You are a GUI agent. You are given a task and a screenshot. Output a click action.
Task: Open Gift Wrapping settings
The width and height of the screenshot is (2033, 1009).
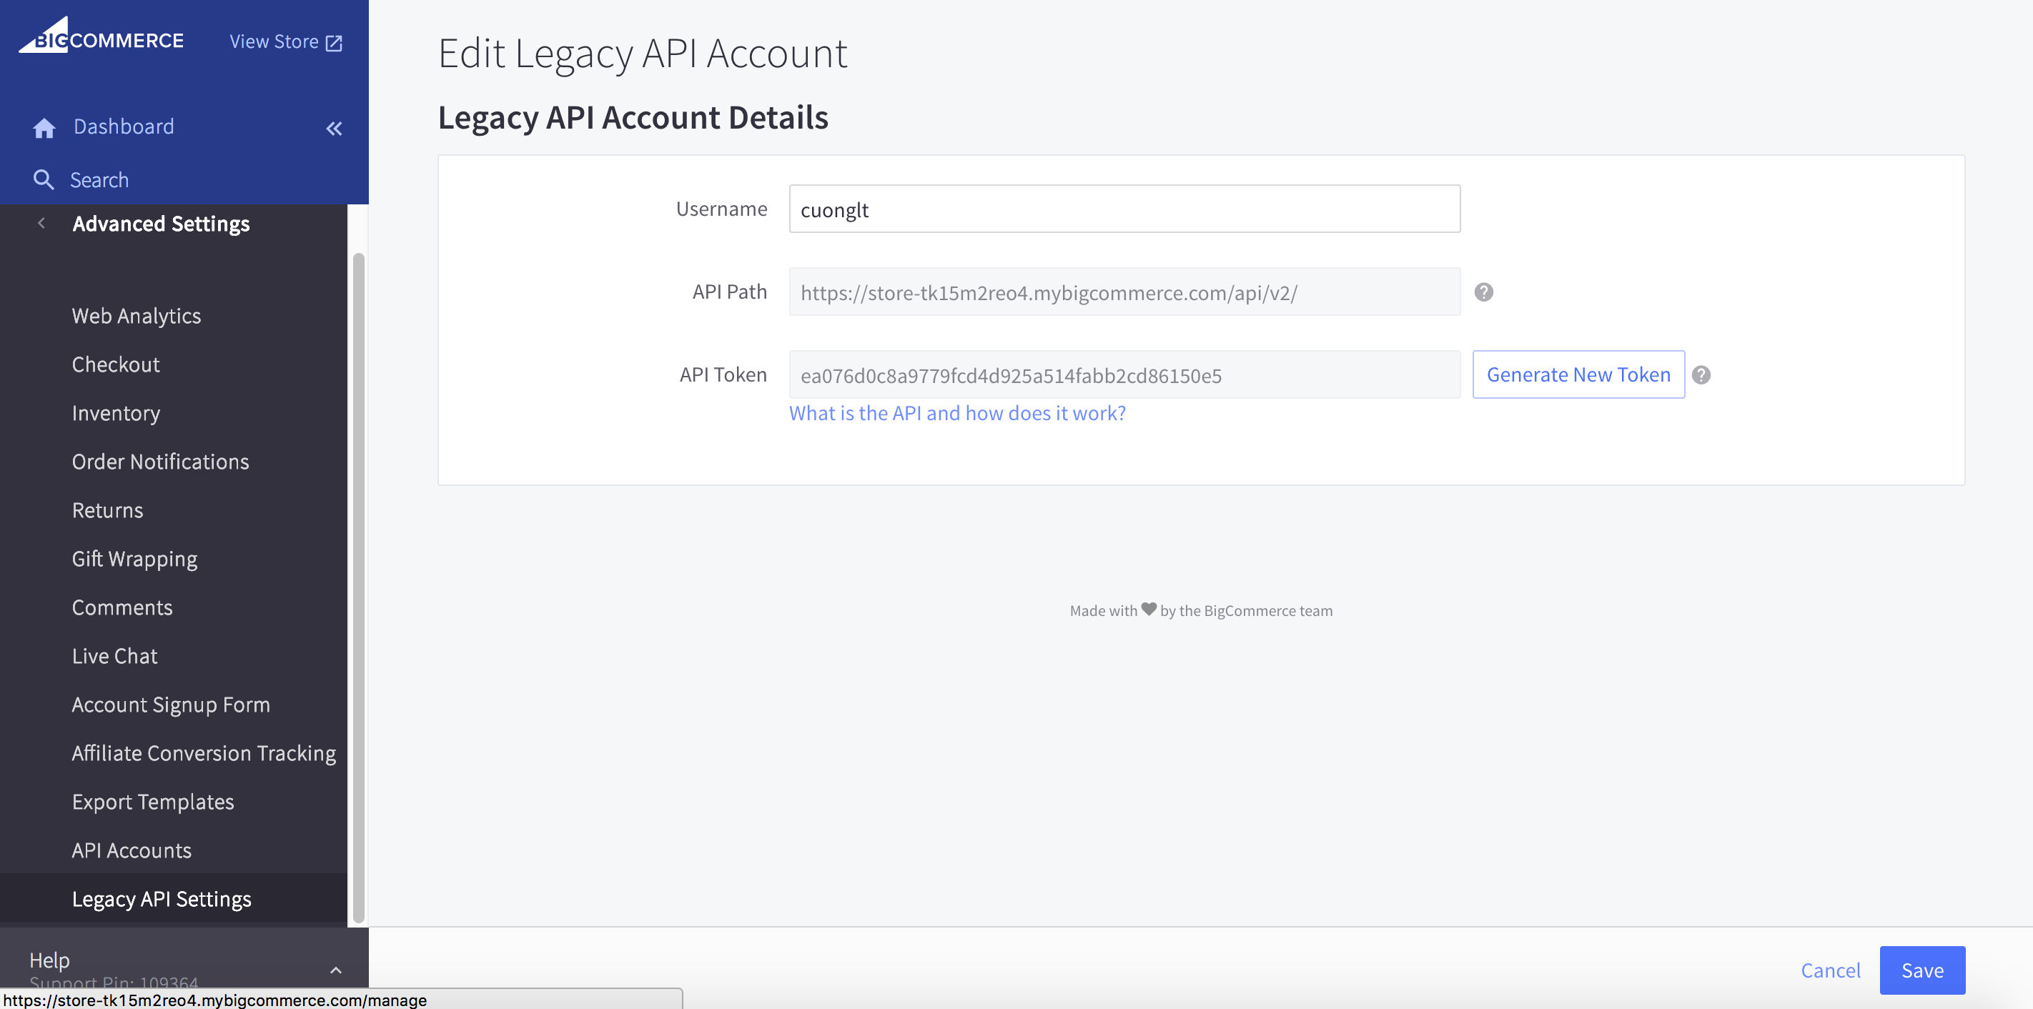(x=135, y=559)
